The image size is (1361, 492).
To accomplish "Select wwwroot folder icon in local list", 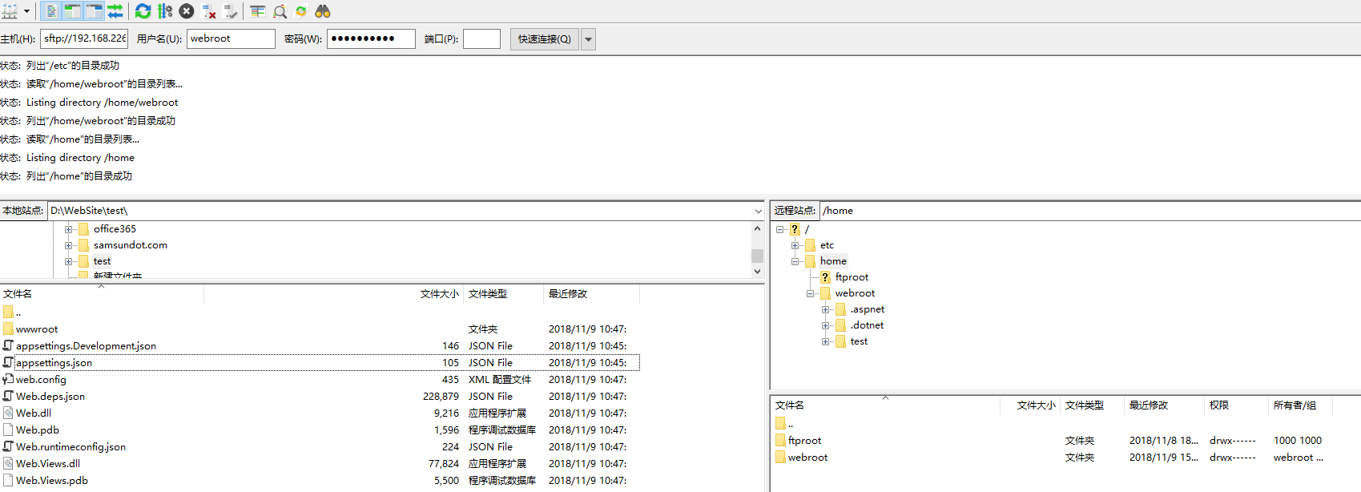I will point(8,329).
